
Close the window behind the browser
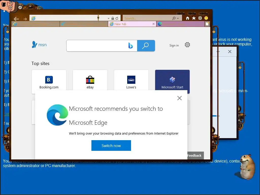click(x=230, y=52)
